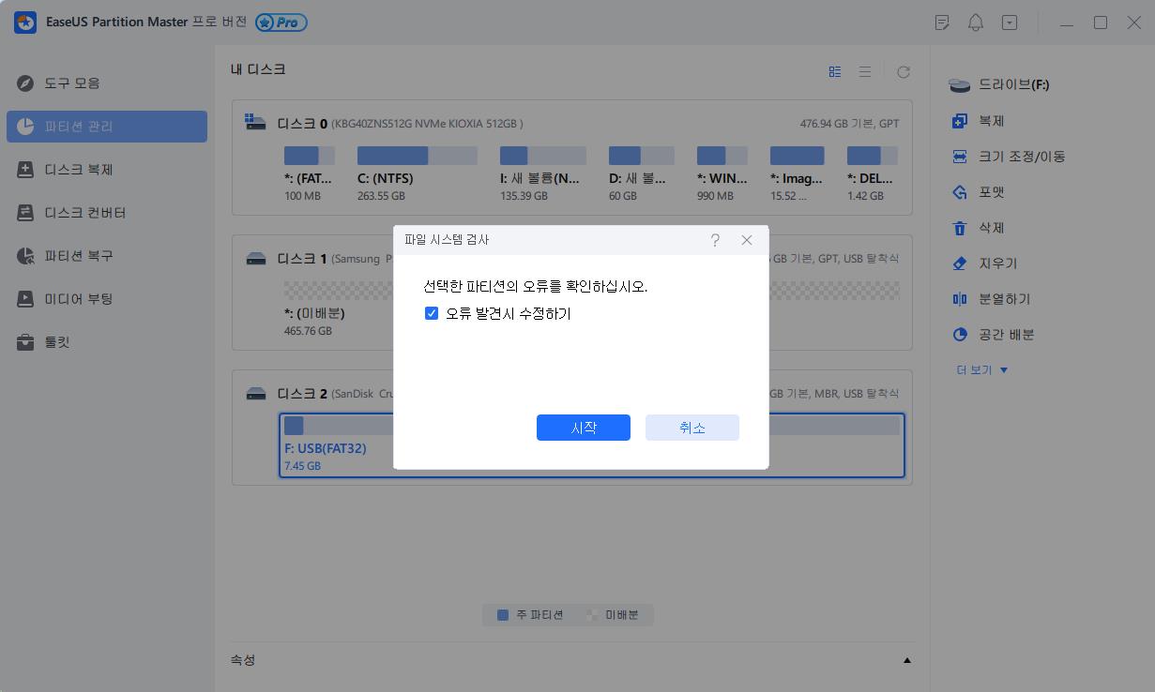Expand the 속성 panel arrow
Screen dimensions: 1155x692
pyautogui.click(x=906, y=660)
